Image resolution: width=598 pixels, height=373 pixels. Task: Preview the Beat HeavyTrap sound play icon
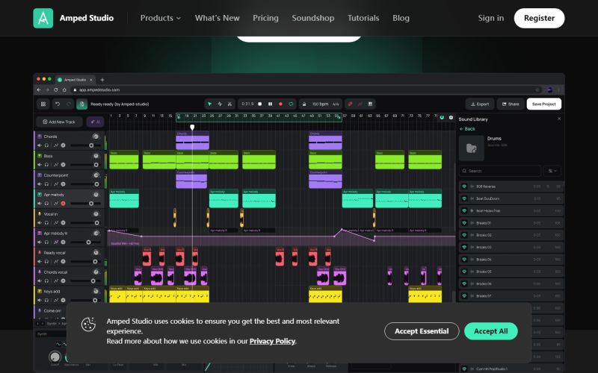pyautogui.click(x=472, y=210)
